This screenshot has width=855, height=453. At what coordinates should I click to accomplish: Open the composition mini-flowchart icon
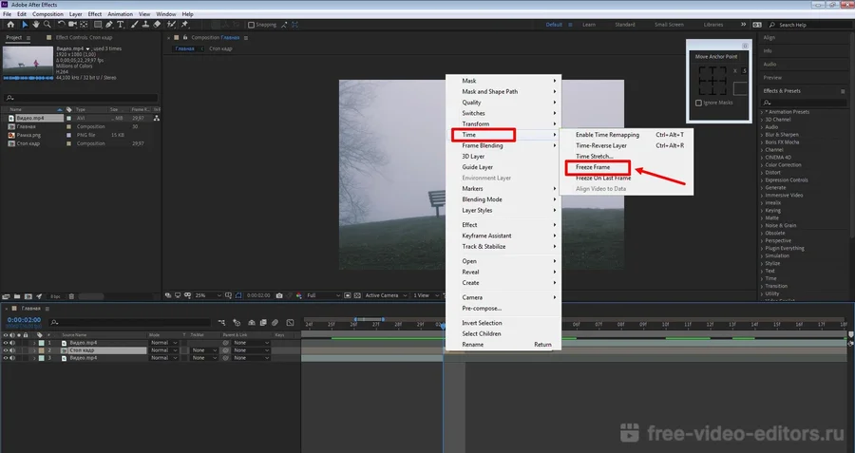tap(221, 323)
